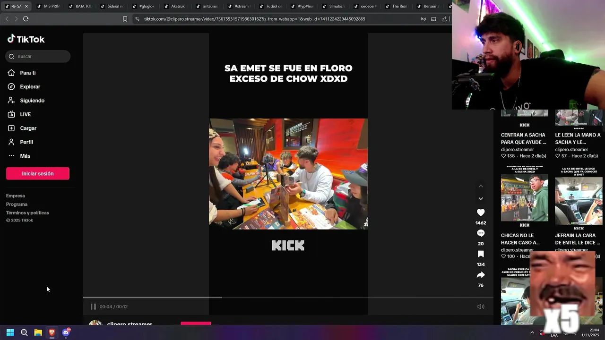The height and width of the screenshot is (340, 605).
Task: Open the Cargar upload page
Action: click(28, 128)
